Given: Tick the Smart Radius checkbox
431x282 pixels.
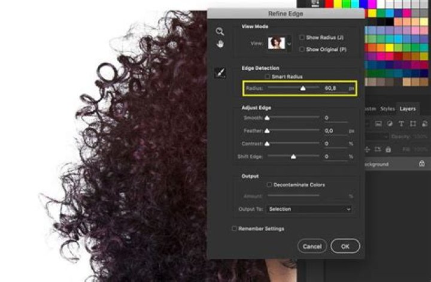Looking at the screenshot, I should tap(267, 77).
